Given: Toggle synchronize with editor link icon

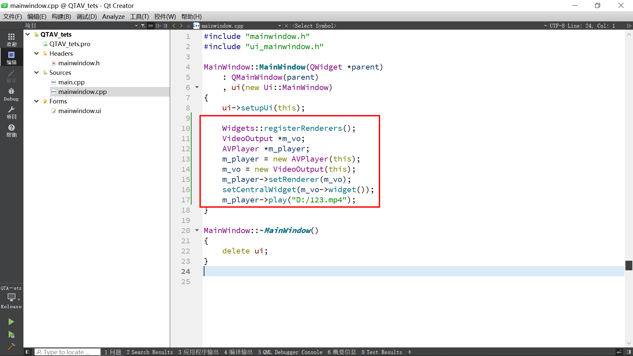Looking at the screenshot, I should 151,26.
